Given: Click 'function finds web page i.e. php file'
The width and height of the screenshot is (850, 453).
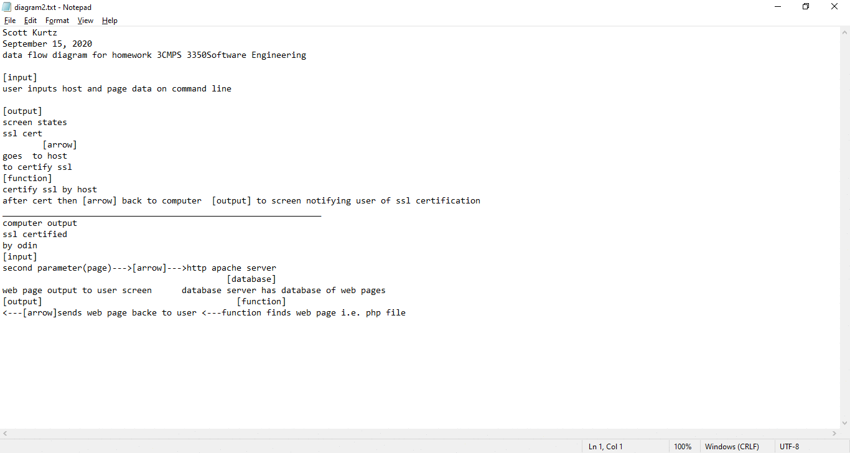Looking at the screenshot, I should tap(314, 313).
